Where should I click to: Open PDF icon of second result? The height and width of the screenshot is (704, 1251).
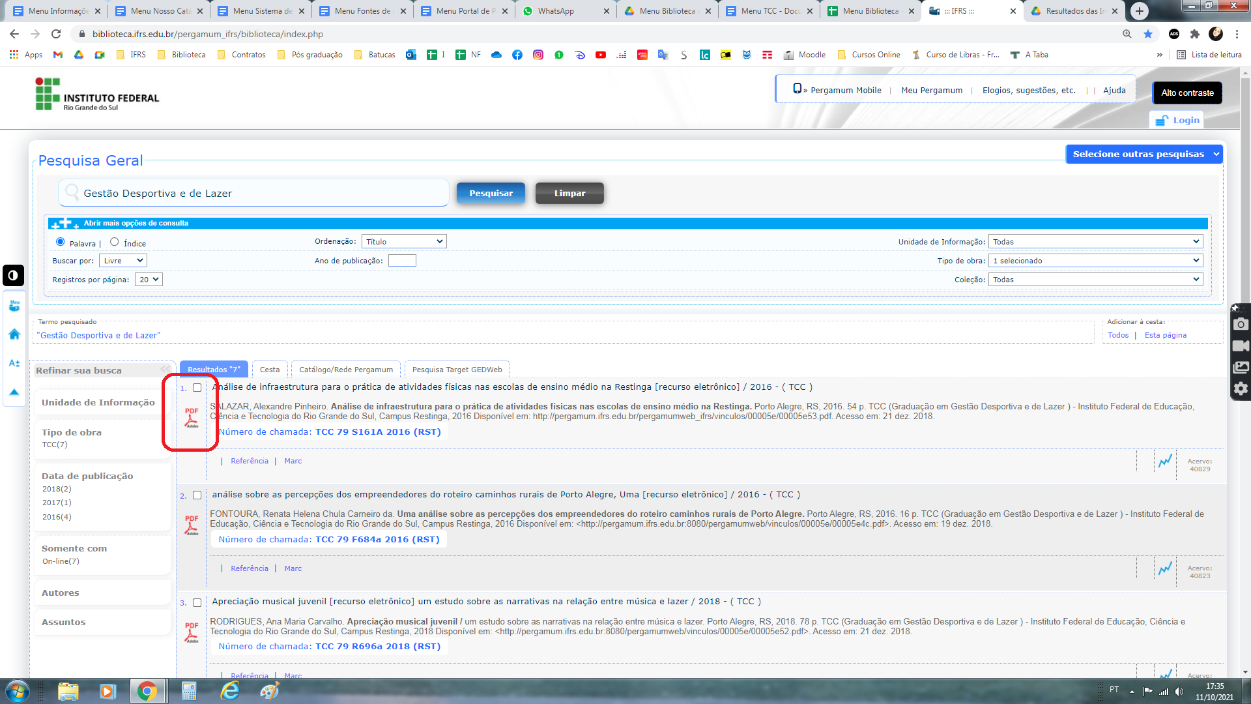point(192,525)
